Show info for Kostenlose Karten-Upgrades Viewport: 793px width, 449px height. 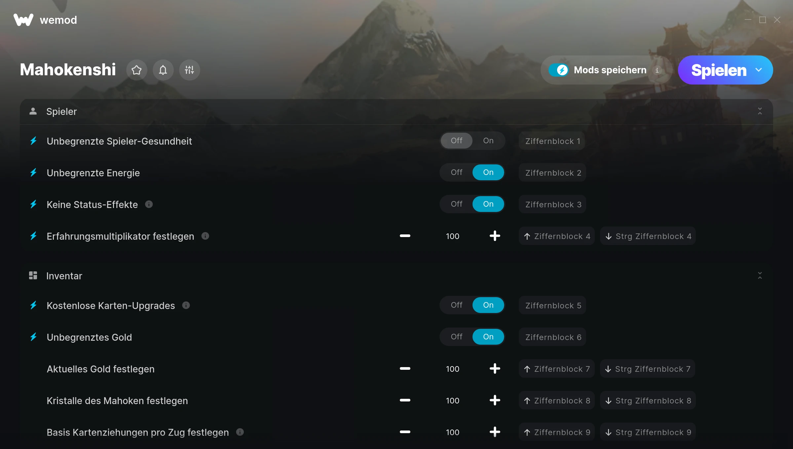click(x=186, y=305)
